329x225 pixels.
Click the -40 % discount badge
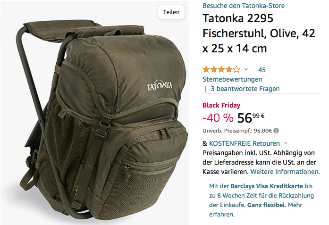click(x=218, y=117)
